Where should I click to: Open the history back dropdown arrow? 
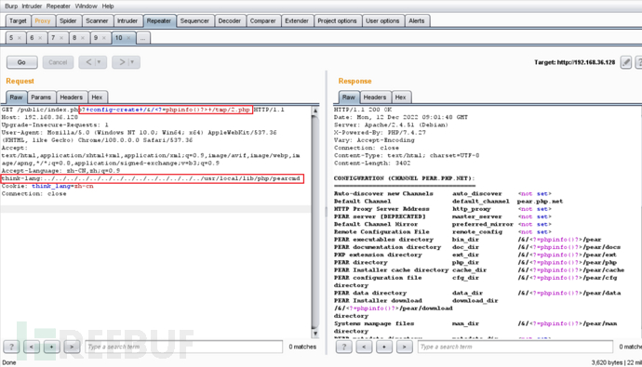[x=99, y=62]
